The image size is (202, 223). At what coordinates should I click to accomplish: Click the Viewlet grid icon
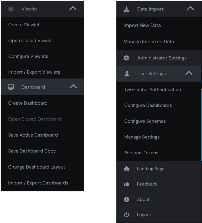click(11, 9)
